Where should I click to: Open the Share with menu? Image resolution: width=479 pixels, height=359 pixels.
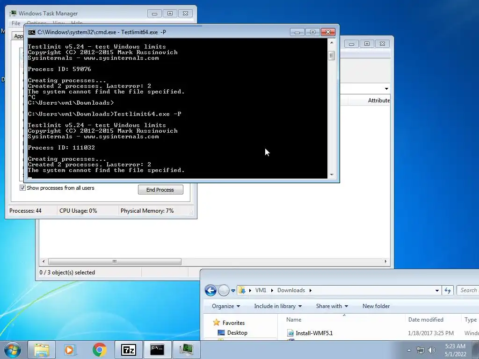pos(332,306)
